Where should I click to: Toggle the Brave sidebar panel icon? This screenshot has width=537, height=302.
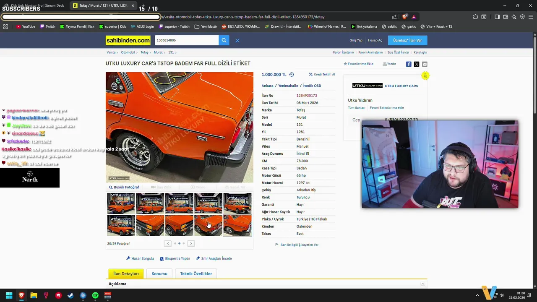497,17
